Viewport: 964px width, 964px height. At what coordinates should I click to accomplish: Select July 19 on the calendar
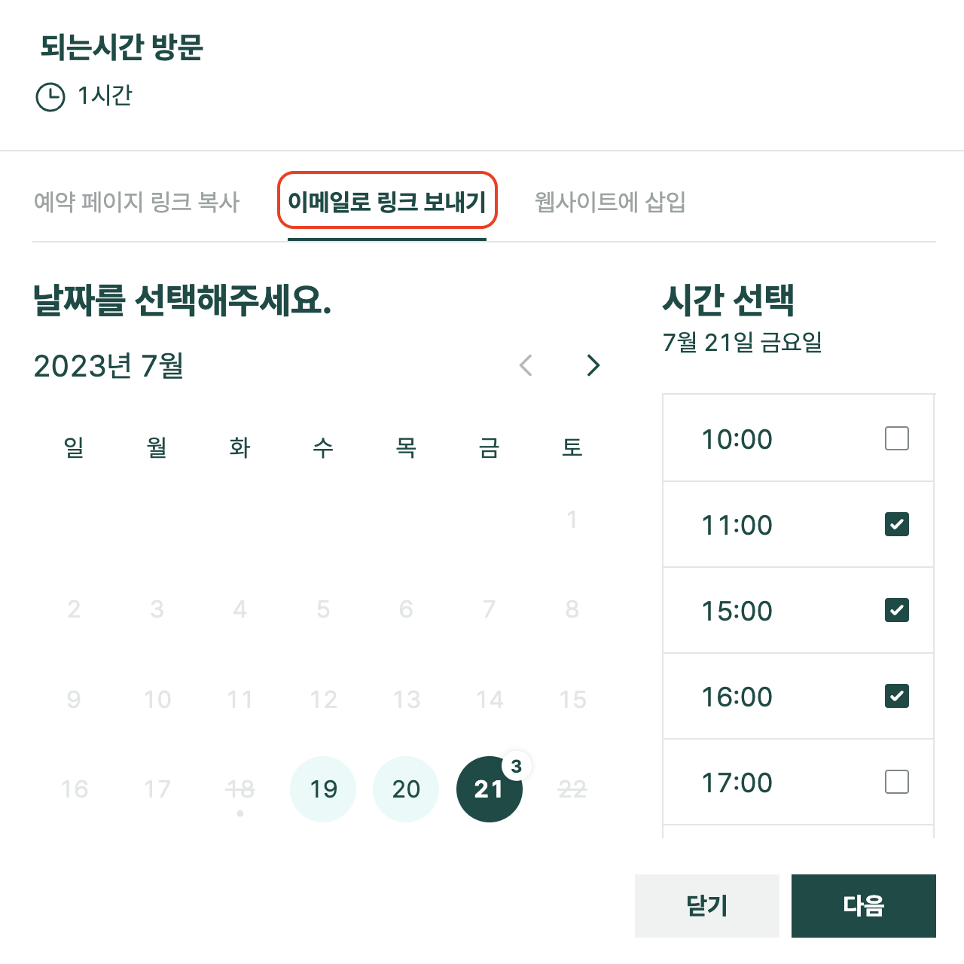(323, 789)
